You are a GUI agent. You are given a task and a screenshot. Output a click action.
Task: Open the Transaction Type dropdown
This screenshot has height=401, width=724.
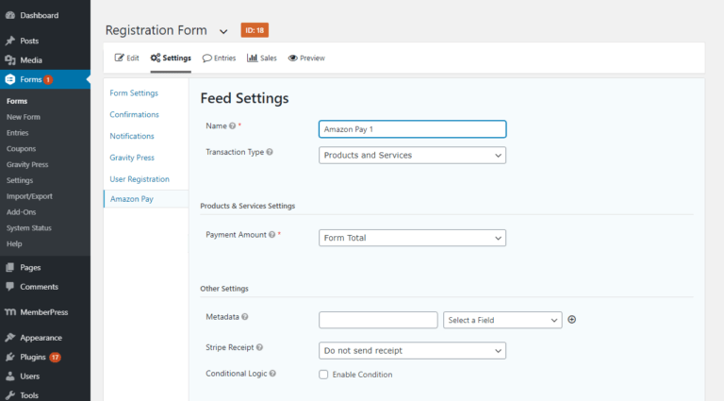pos(412,156)
